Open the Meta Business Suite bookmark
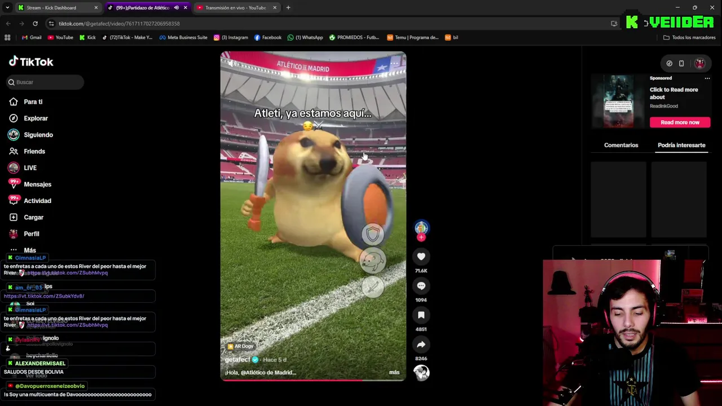The image size is (722, 406). point(183,38)
